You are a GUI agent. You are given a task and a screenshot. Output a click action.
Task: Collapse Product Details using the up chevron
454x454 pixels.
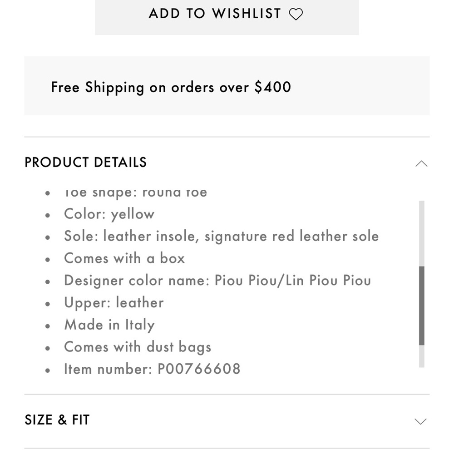[x=421, y=163]
